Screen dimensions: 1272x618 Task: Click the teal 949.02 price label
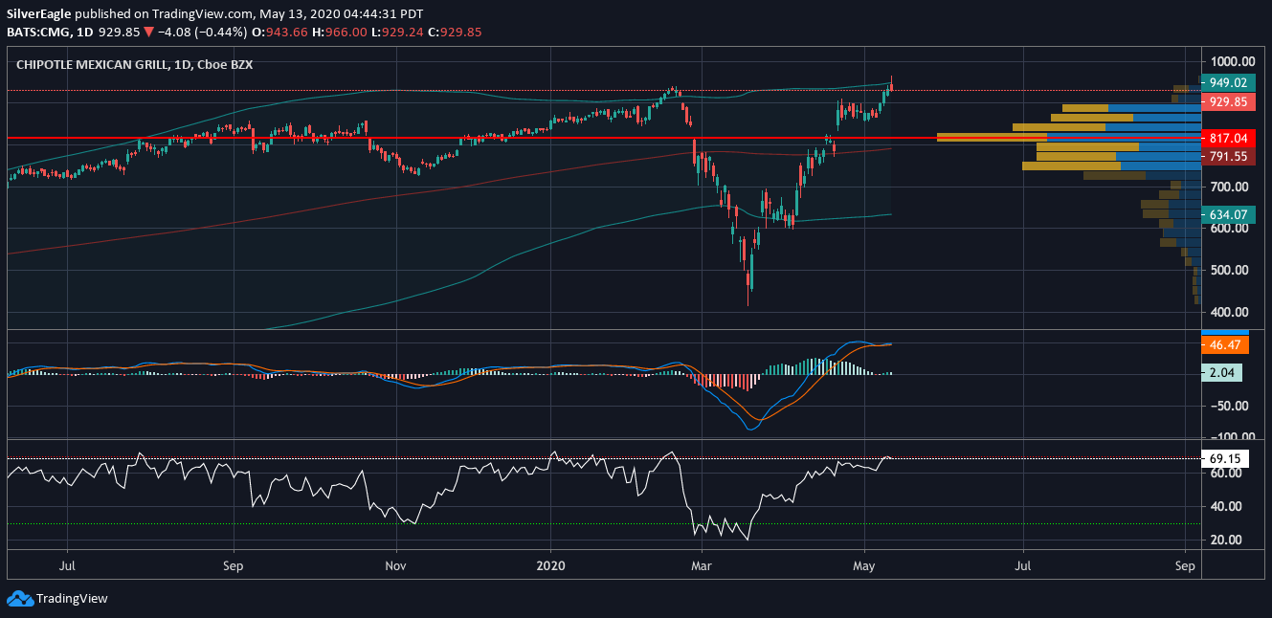1228,82
